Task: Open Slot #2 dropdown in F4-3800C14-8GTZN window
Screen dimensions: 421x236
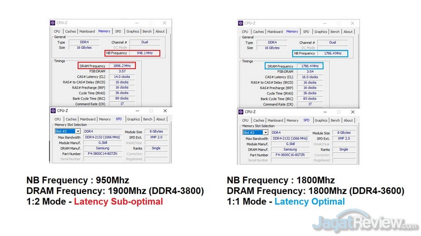Action: 77,132
